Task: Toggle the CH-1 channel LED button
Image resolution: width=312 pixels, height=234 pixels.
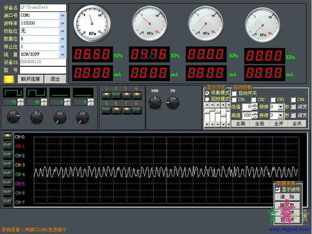Action: (7, 146)
